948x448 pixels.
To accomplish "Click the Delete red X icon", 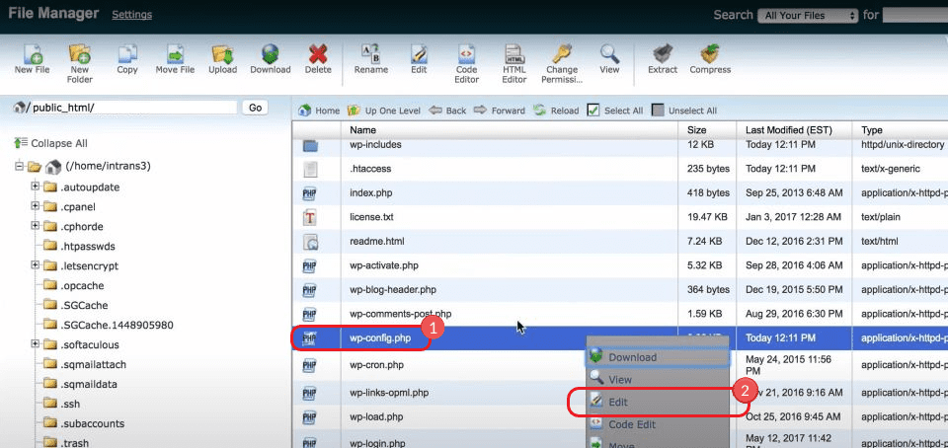I will (318, 54).
